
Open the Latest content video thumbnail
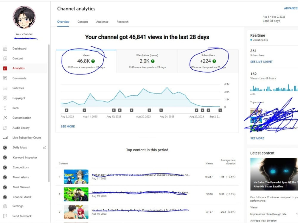coord(274,174)
